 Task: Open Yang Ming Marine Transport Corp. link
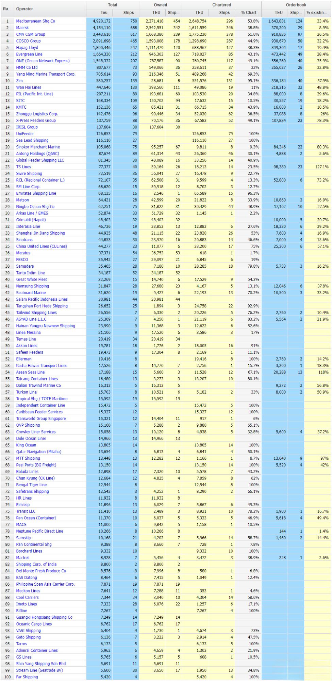pyautogui.click(x=46, y=74)
